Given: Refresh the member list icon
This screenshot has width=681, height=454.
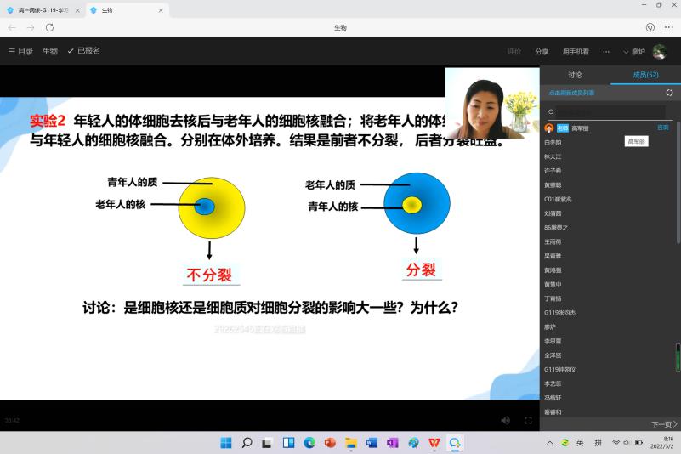Looking at the screenshot, I should click(669, 93).
